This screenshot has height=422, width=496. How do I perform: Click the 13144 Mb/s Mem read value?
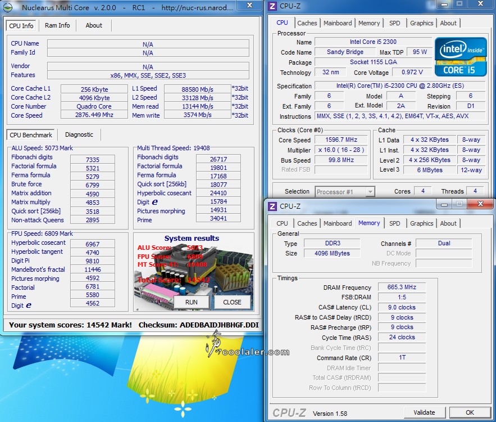(197, 106)
